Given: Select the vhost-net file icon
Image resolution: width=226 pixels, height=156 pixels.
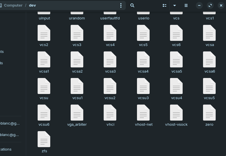Looking at the screenshot, I should pyautogui.click(x=143, y=113).
